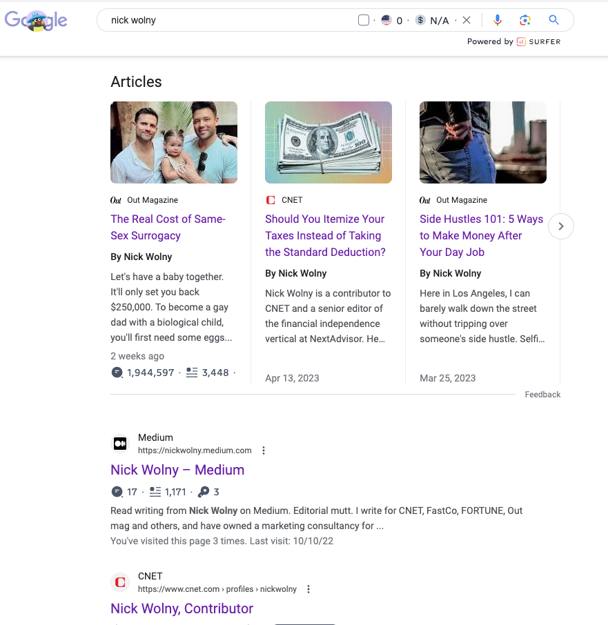
Task: Tick the Surfer checkbox in search bar
Action: coord(364,20)
